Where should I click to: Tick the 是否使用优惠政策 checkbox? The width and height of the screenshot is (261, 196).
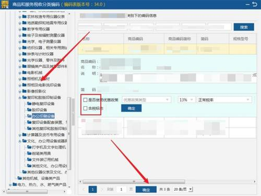(85, 100)
